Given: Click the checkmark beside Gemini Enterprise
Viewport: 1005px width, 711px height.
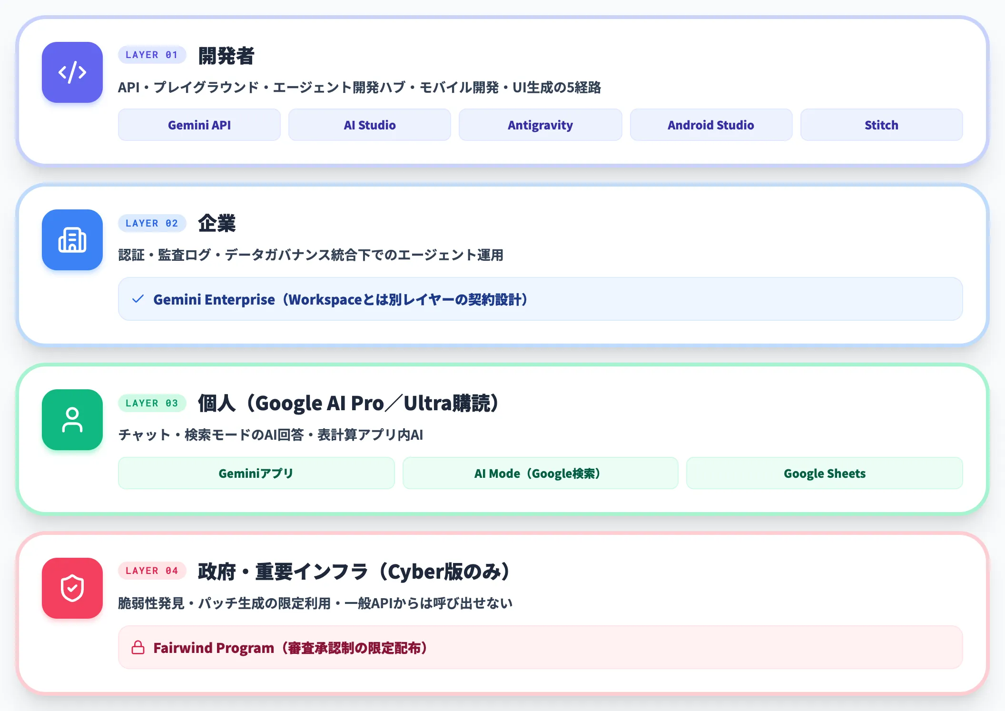Looking at the screenshot, I should click(138, 299).
